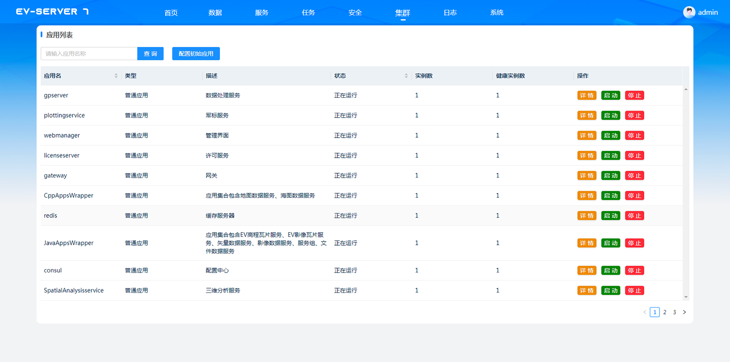Open the 数据 menu
Screen dimensions: 730x362
pos(215,13)
